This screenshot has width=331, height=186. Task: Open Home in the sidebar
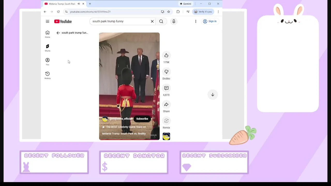click(x=48, y=34)
